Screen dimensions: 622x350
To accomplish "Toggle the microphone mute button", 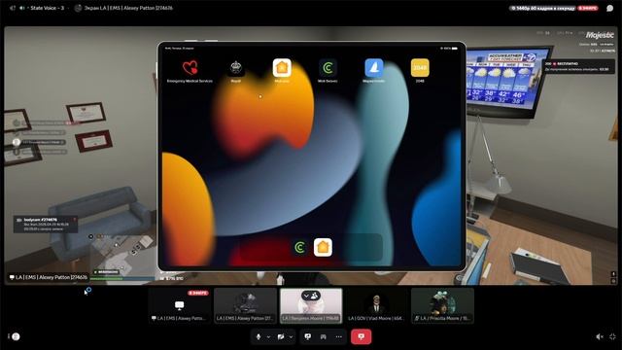I will coord(259,337).
